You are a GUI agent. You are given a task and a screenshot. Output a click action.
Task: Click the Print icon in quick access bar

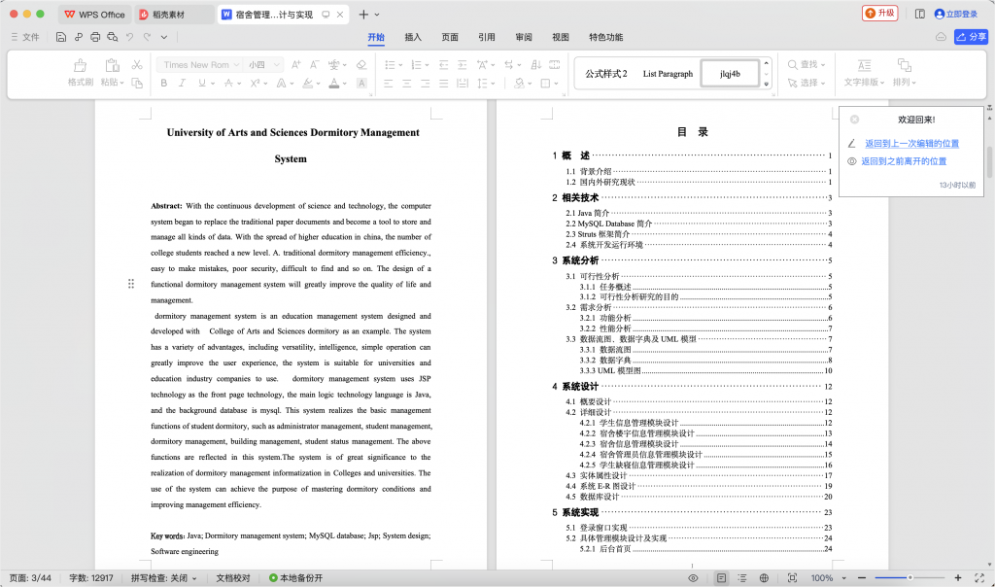pos(95,36)
